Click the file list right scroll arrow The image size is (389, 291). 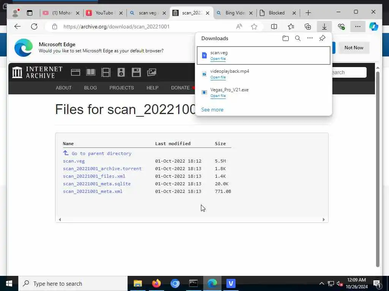pyautogui.click(x=324, y=220)
